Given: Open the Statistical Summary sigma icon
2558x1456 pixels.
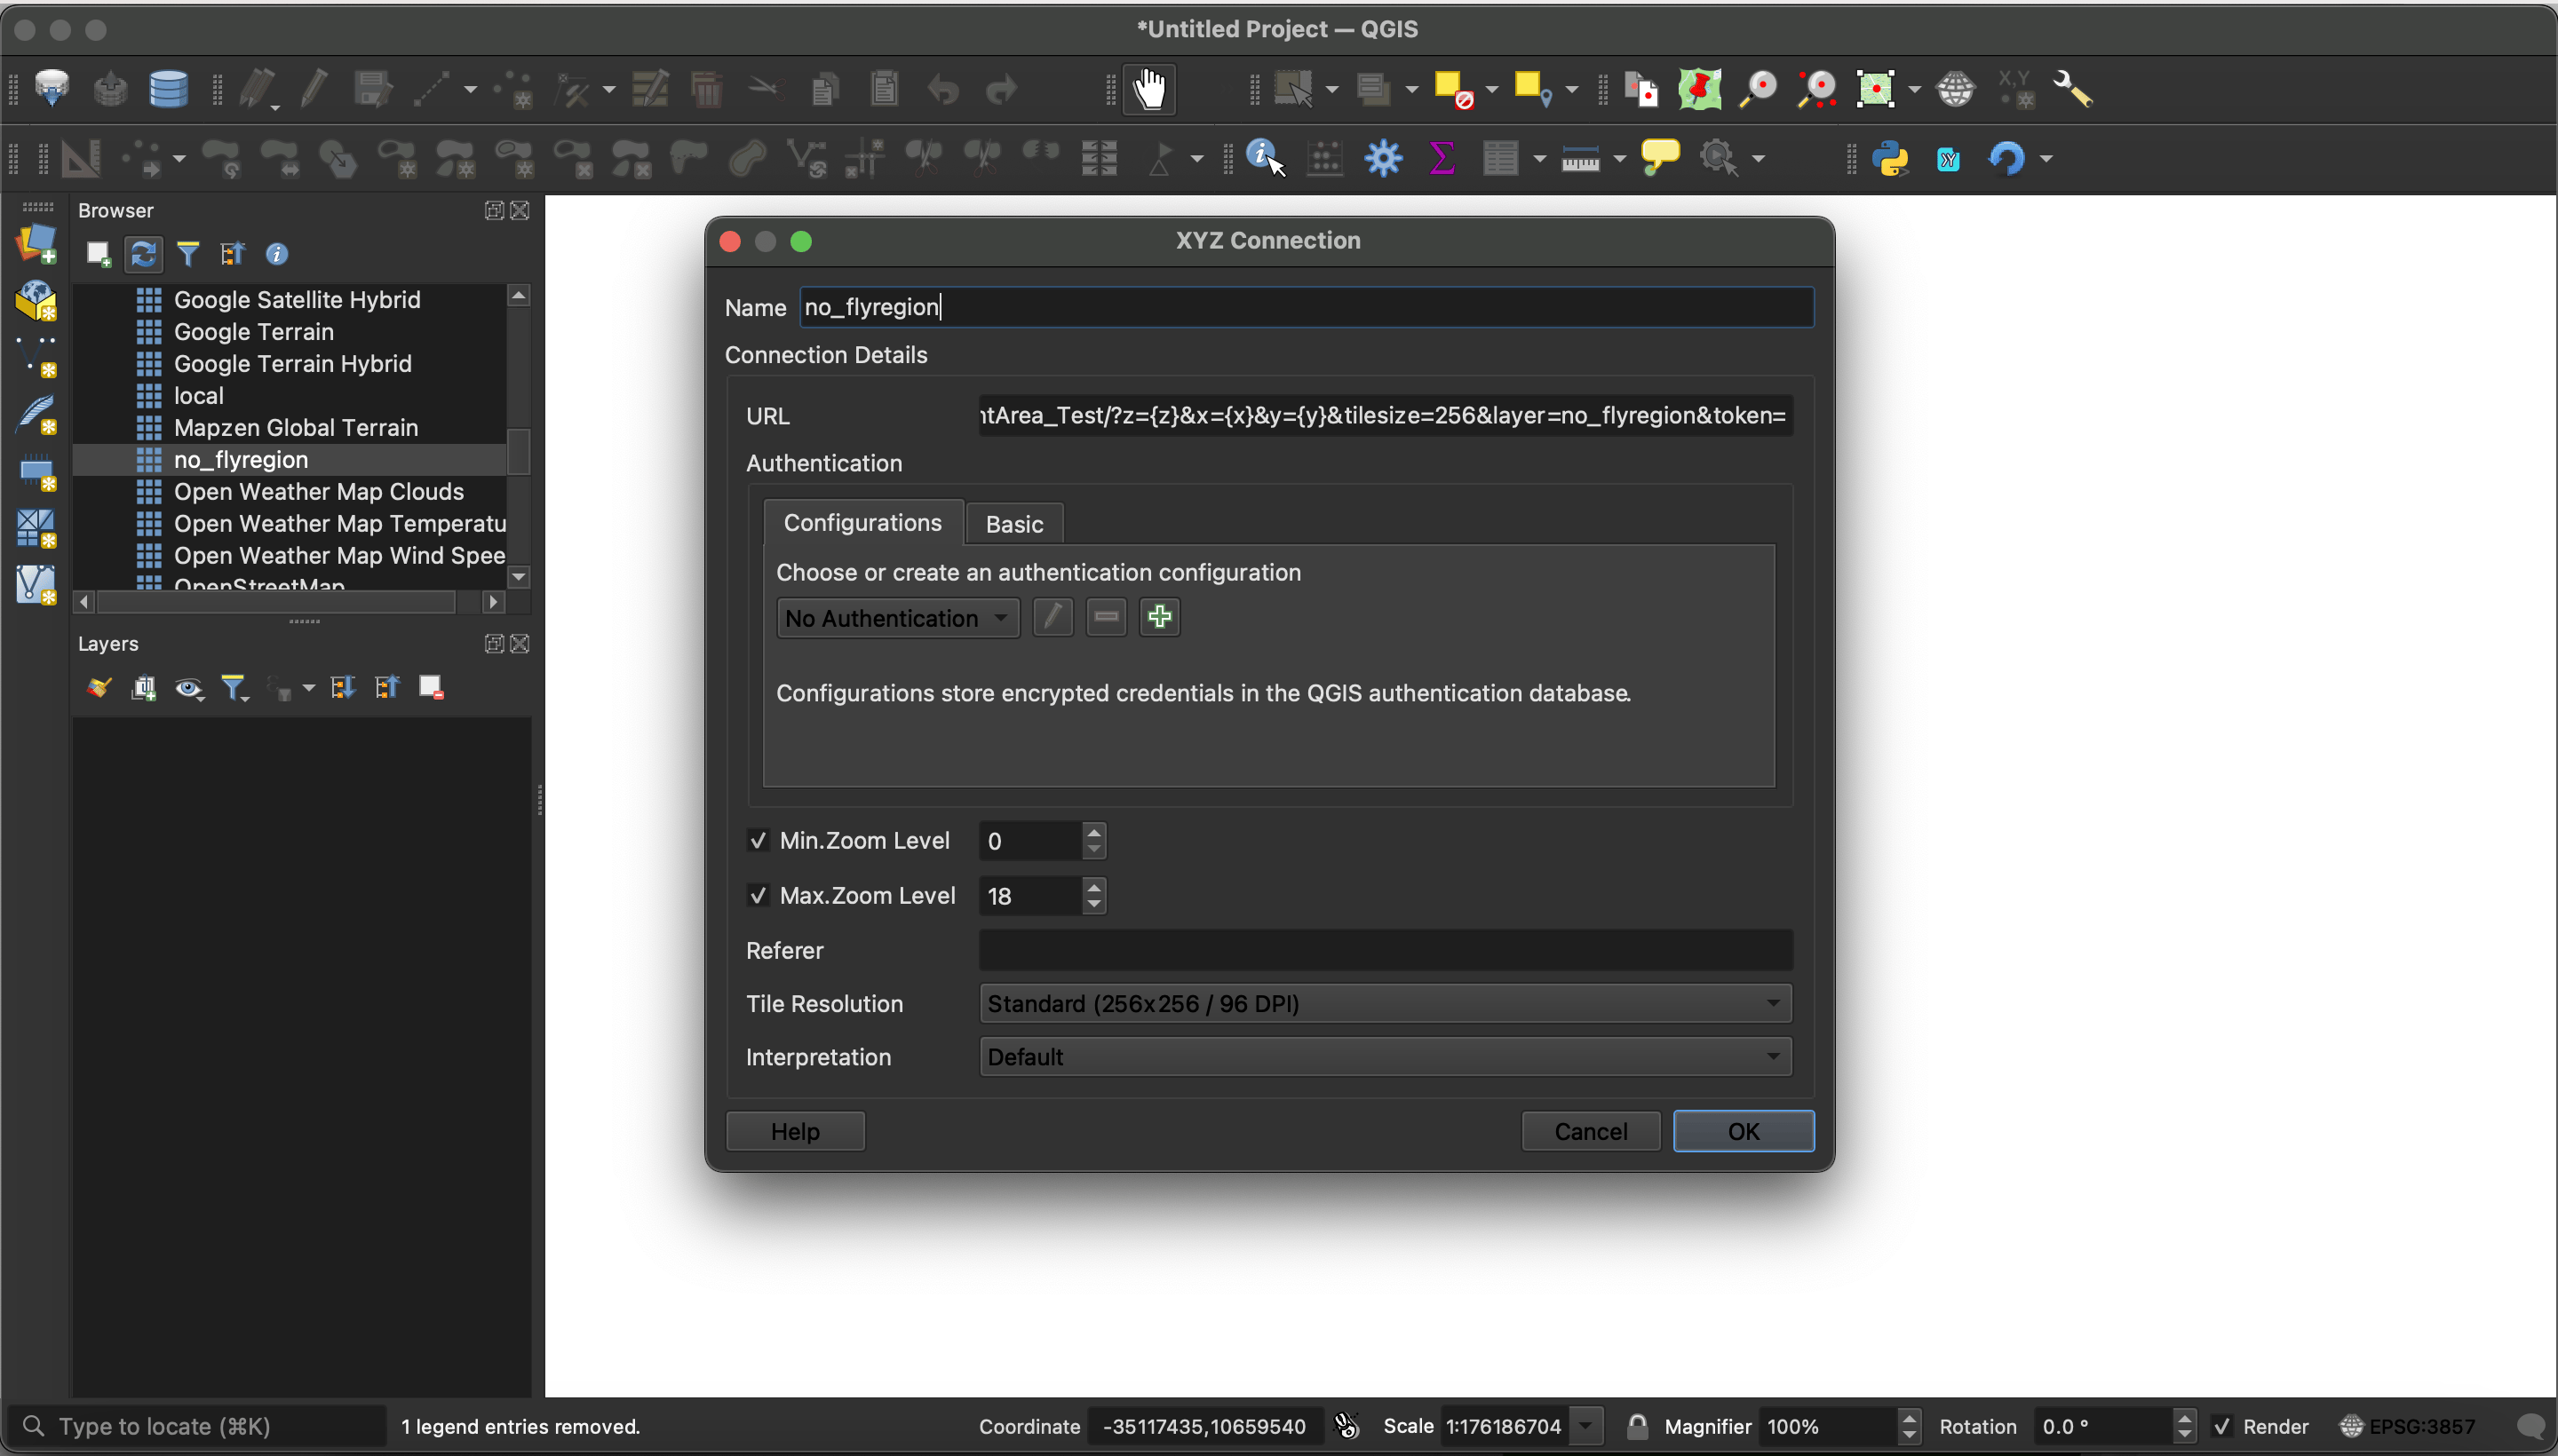Looking at the screenshot, I should pos(1442,158).
